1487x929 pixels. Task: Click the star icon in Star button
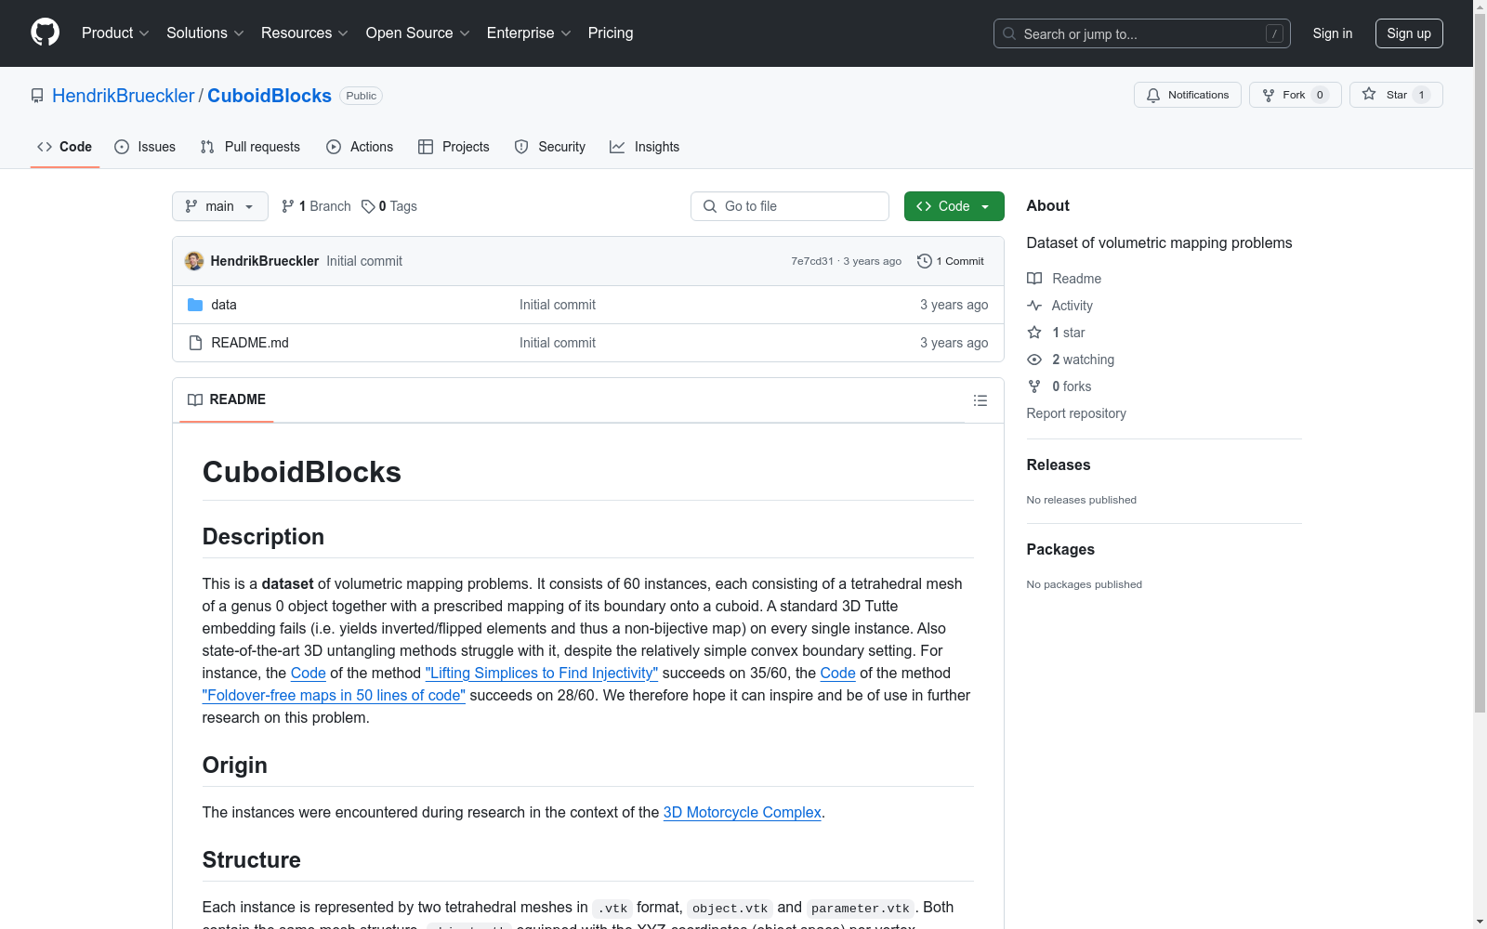(x=1369, y=94)
